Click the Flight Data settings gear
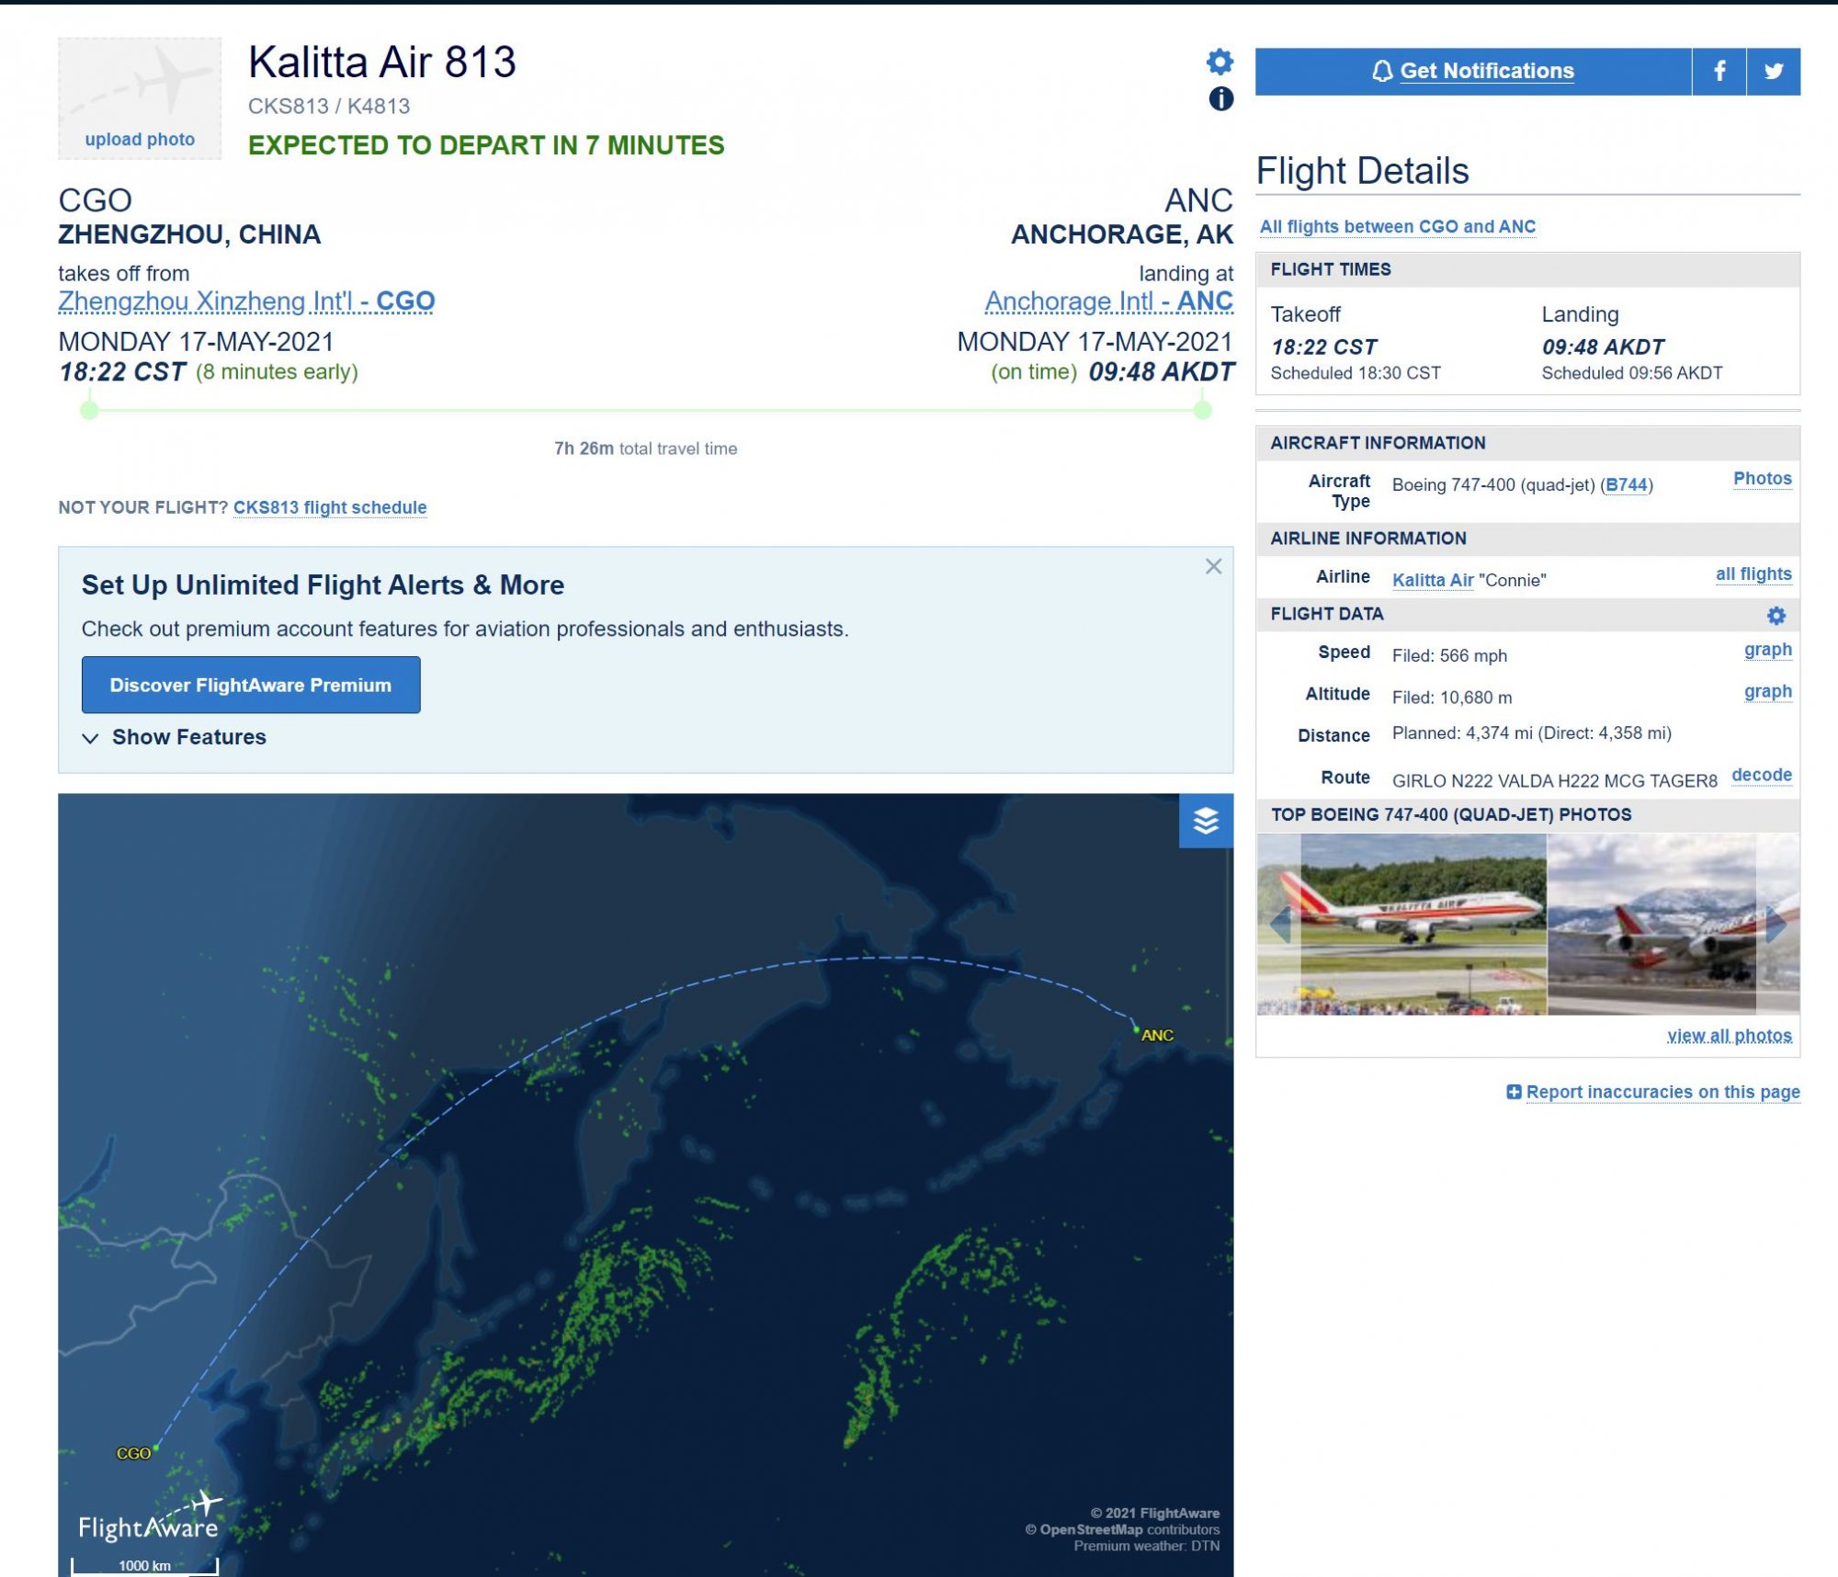This screenshot has height=1577, width=1838. click(x=1776, y=615)
